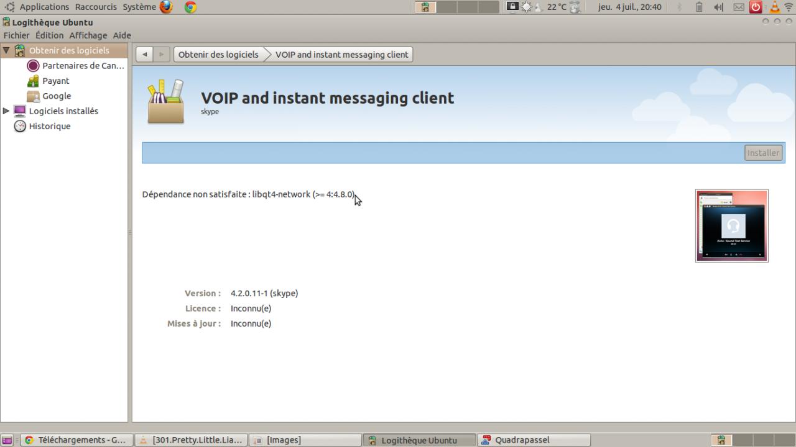
Task: Open the Partenaires de Canonical source
Action: [x=76, y=66]
